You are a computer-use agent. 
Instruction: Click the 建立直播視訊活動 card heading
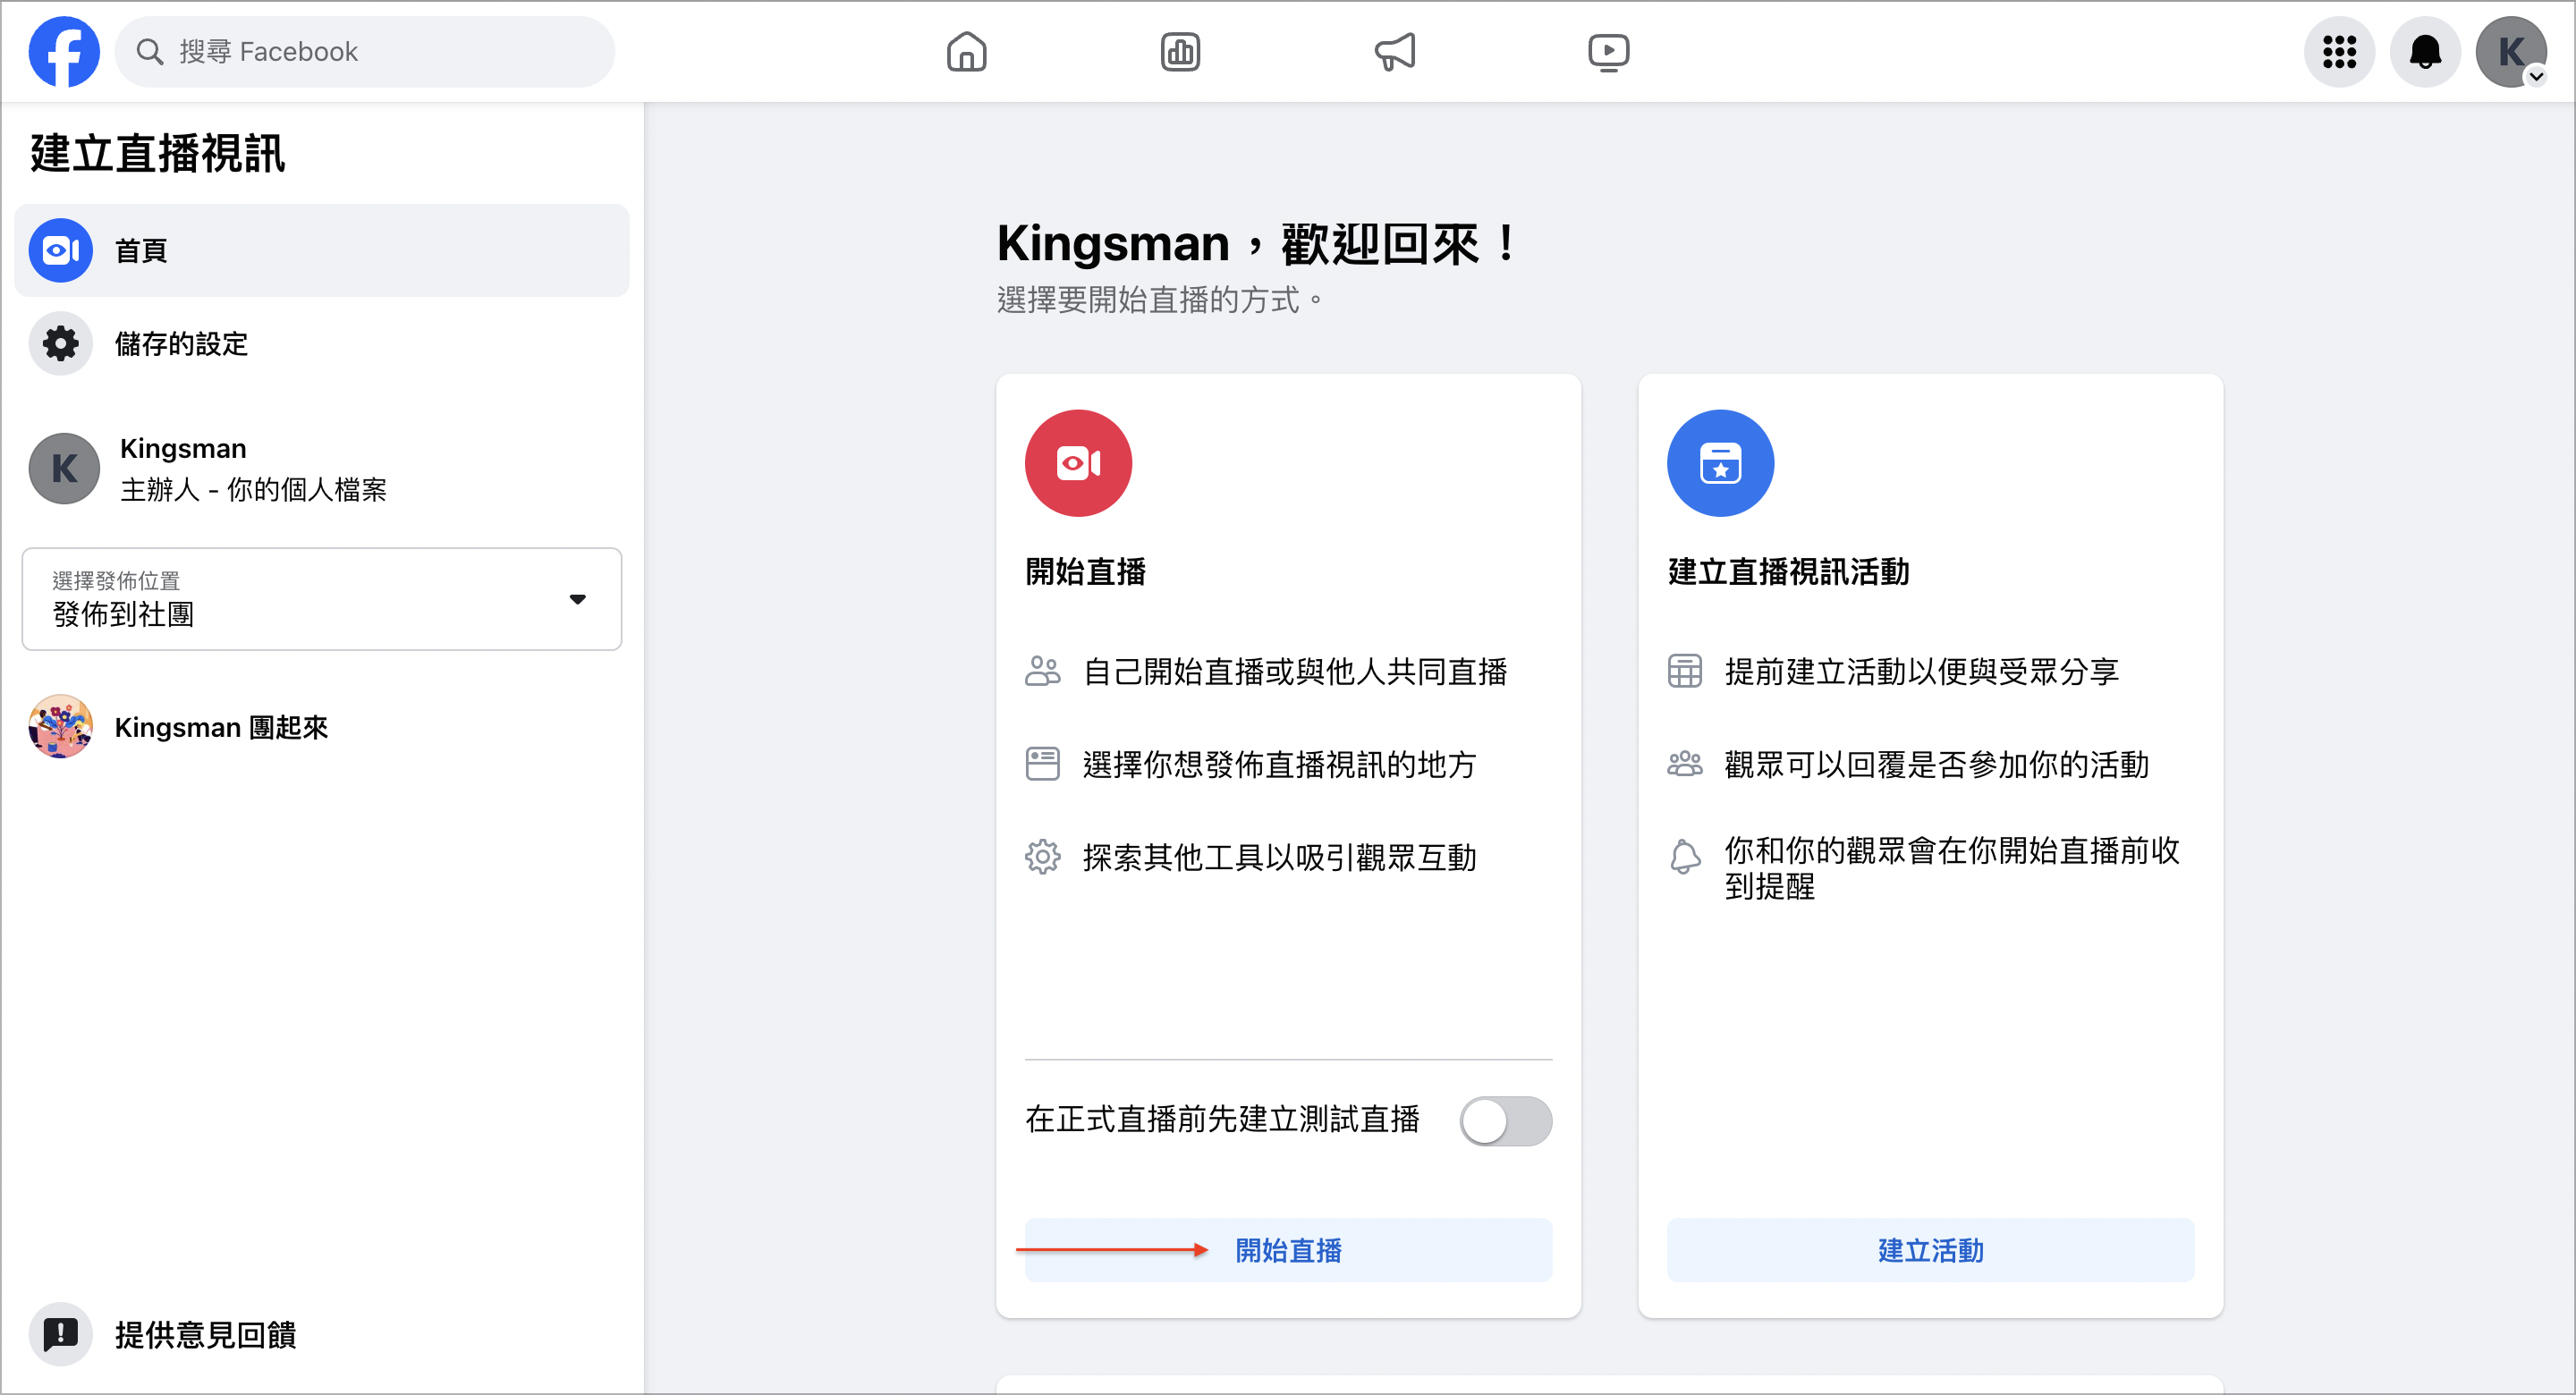tap(1788, 571)
